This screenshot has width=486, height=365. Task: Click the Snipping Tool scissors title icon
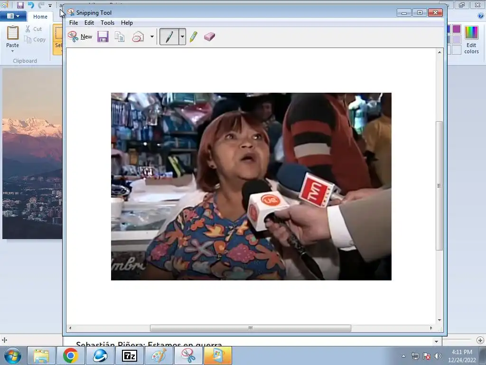[71, 12]
